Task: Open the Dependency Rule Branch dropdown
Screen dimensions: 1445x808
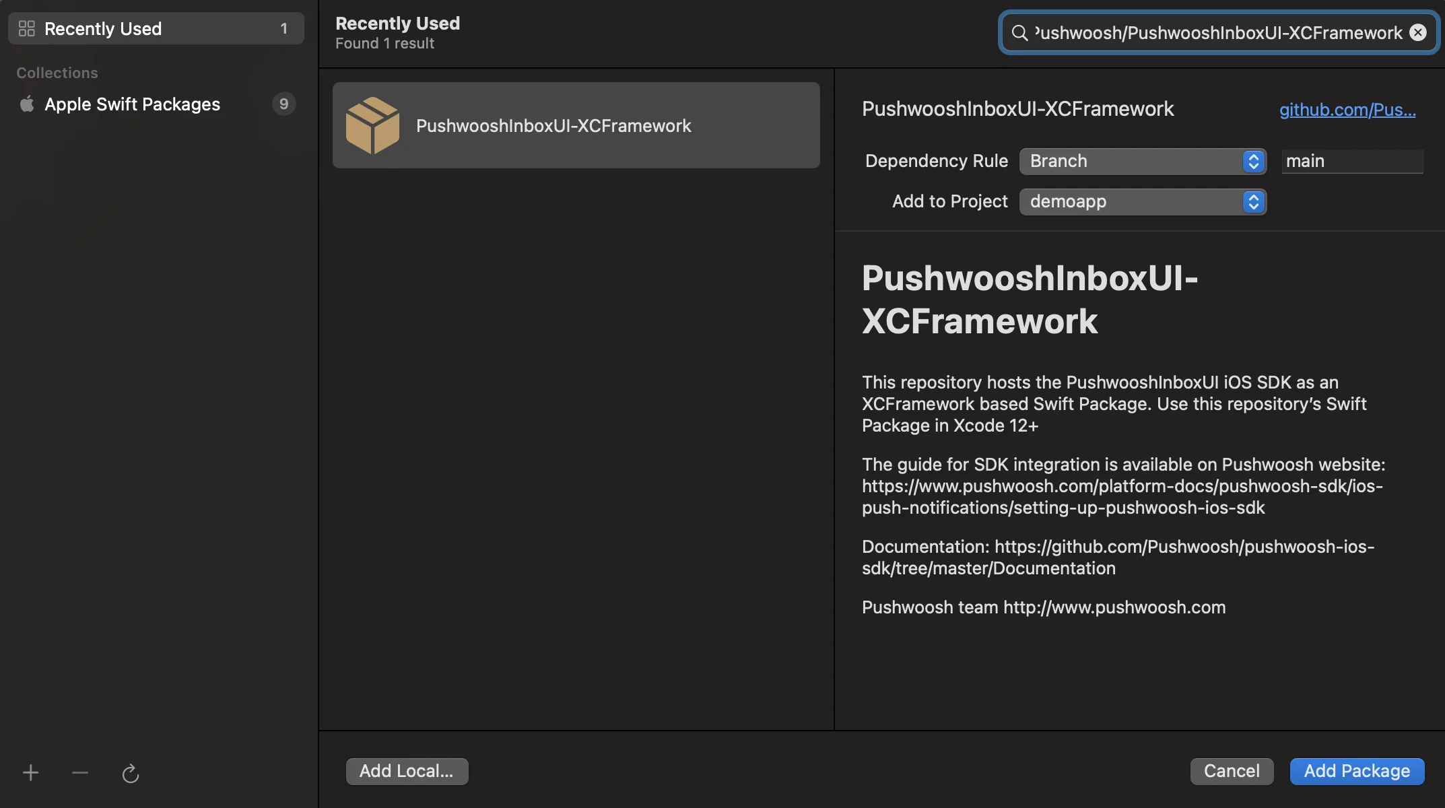Action: pos(1131,162)
